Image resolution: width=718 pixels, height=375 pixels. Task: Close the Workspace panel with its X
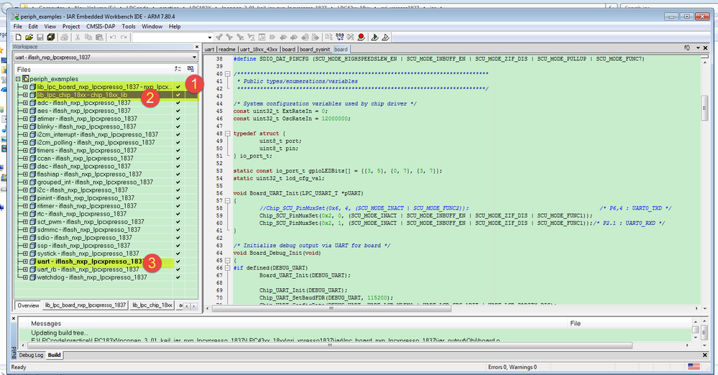(197, 47)
